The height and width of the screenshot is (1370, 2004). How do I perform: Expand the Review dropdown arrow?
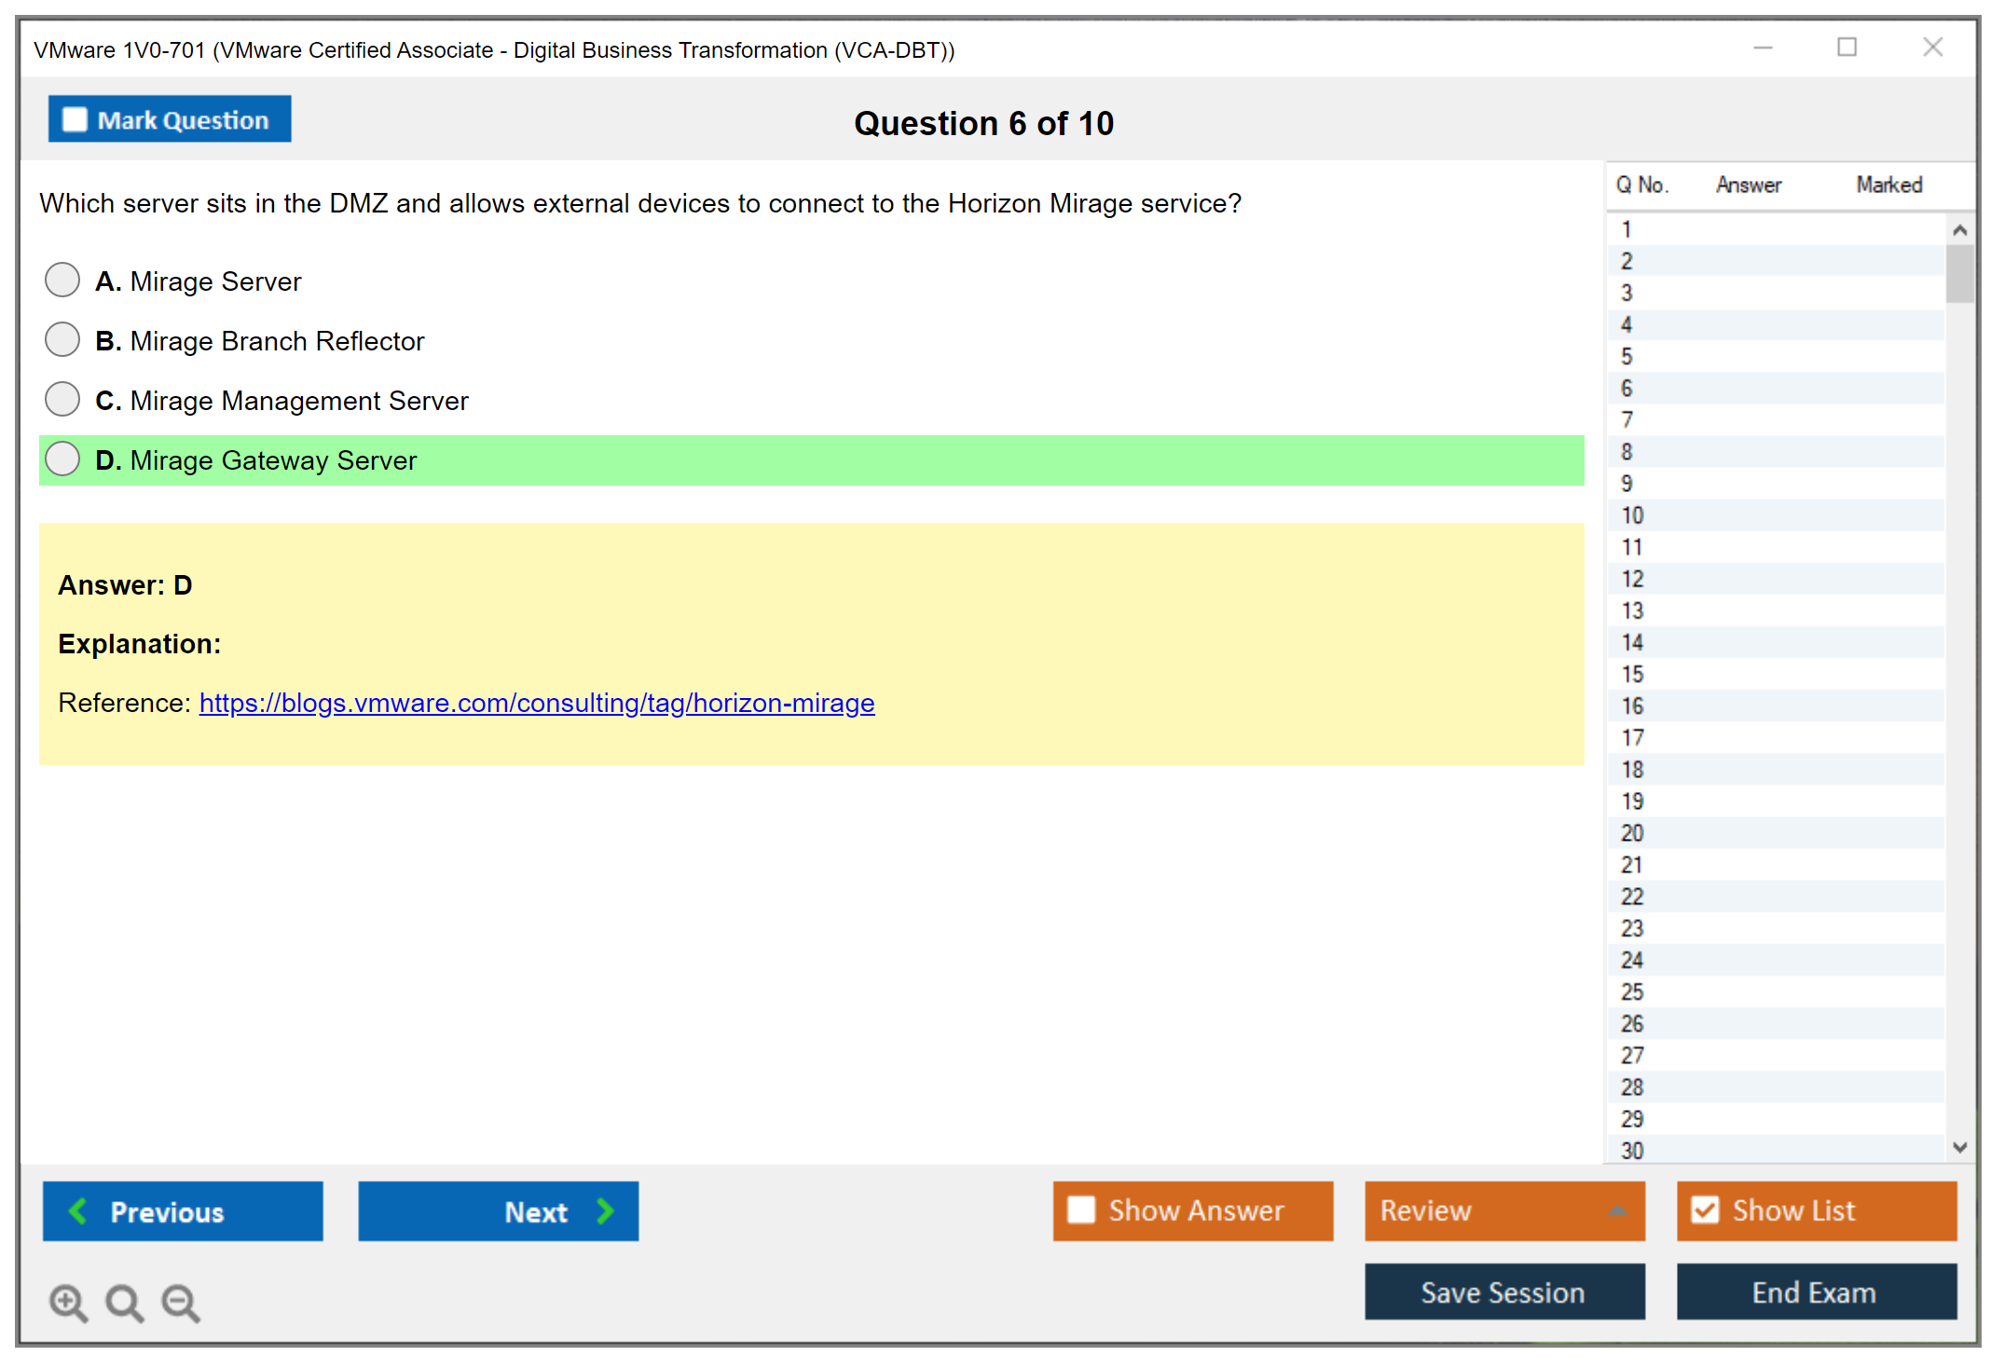tap(1617, 1211)
